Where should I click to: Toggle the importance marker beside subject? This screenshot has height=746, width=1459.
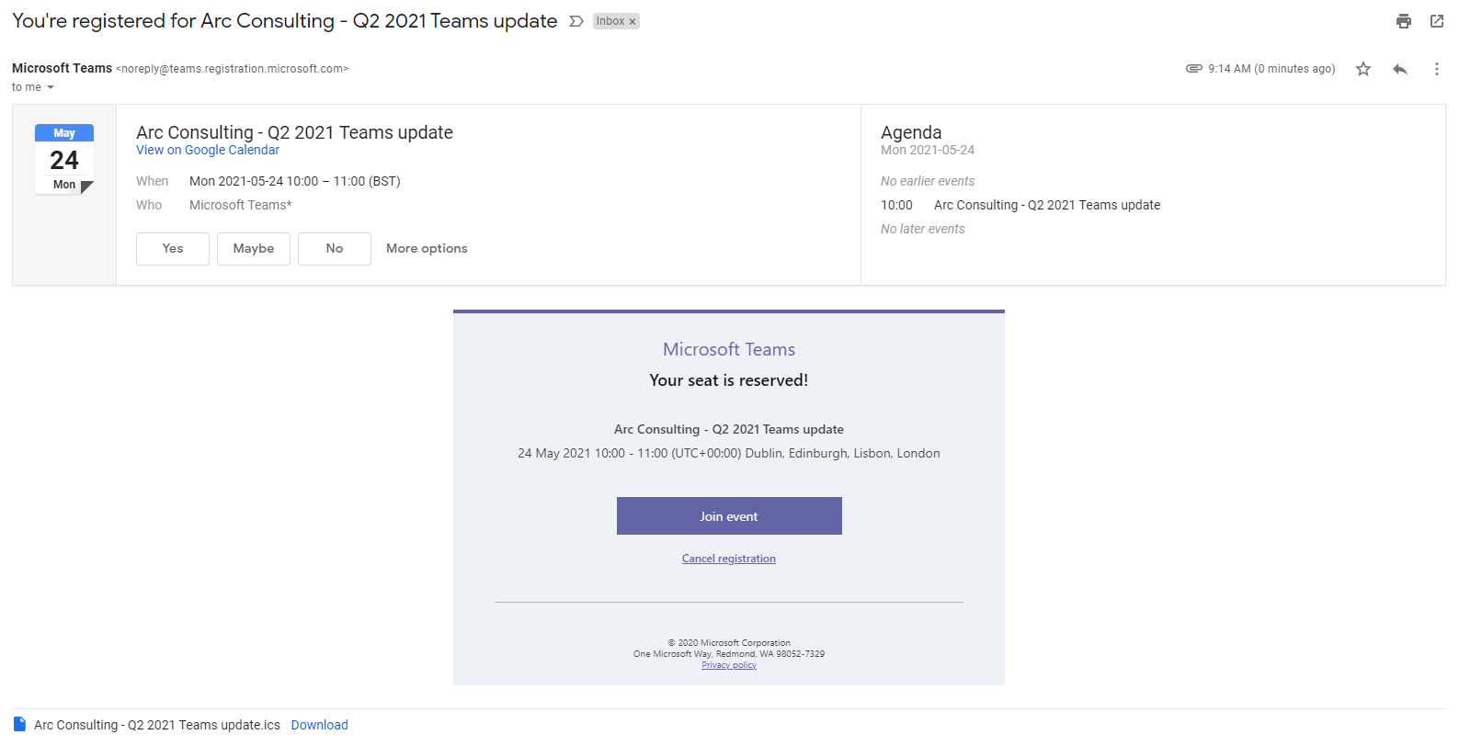point(576,21)
